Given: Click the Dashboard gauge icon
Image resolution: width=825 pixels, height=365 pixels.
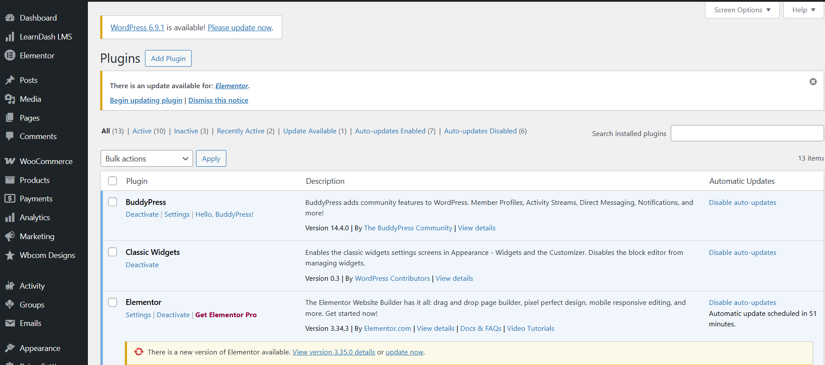Looking at the screenshot, I should (x=10, y=18).
